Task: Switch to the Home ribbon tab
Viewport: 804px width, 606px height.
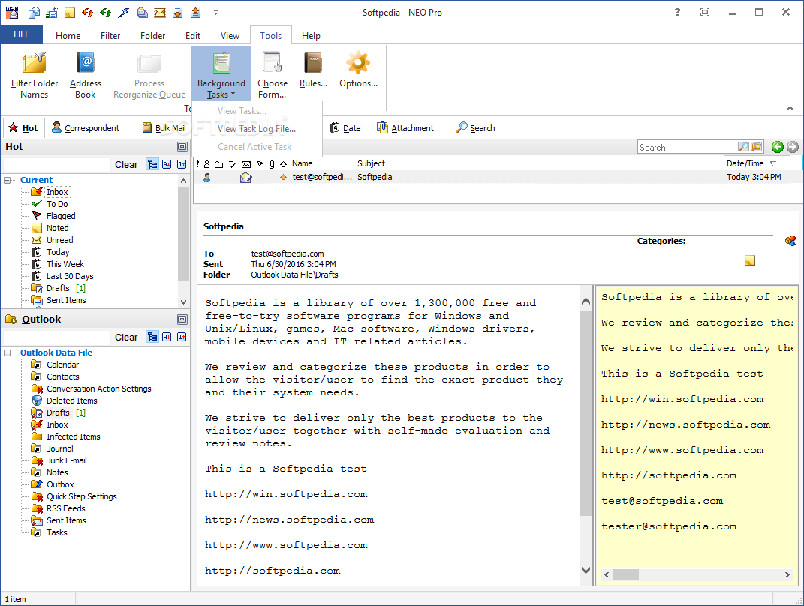Action: pos(68,36)
